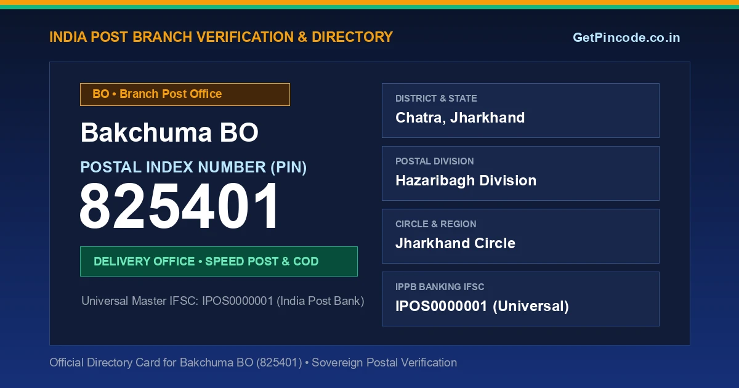Open the Circle & Region info box
The width and height of the screenshot is (739, 388).
pyautogui.click(x=520, y=236)
